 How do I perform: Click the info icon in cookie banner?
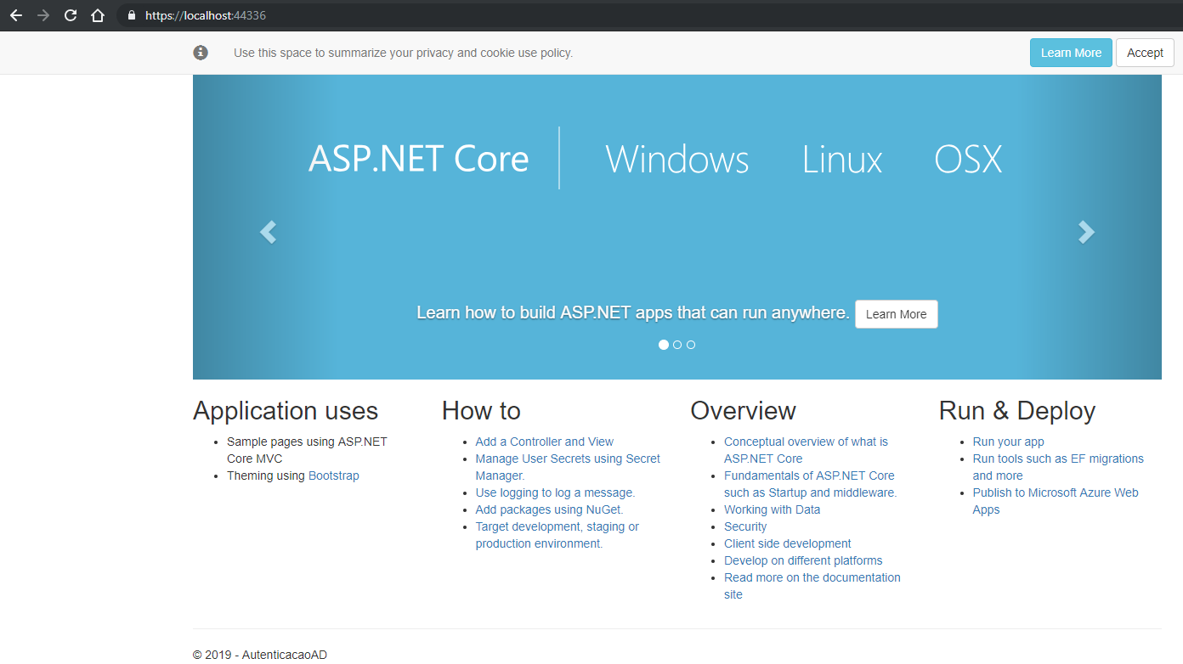[201, 53]
